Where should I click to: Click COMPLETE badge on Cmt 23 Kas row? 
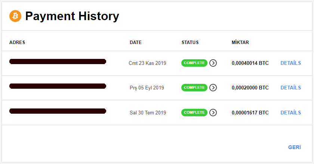tap(194, 63)
